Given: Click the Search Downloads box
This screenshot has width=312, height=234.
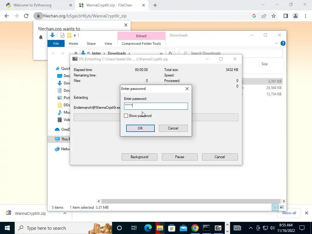Looking at the screenshot, I should pos(231,53).
